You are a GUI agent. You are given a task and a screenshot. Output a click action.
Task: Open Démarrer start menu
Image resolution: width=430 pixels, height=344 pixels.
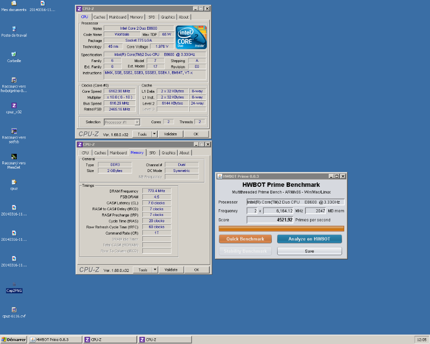coord(13,340)
